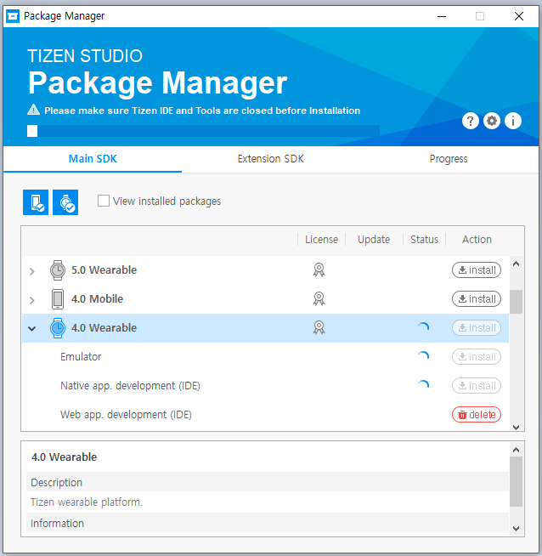Click the Description section heading
Viewport: 542px width, 556px height.
(56, 483)
